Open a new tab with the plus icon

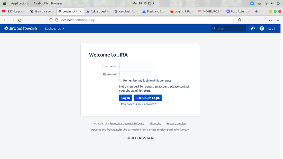[x=256, y=11]
